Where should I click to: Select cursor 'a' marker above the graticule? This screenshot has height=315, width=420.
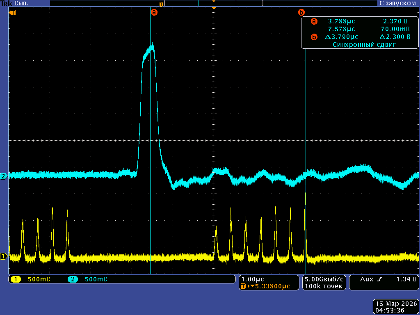point(154,12)
